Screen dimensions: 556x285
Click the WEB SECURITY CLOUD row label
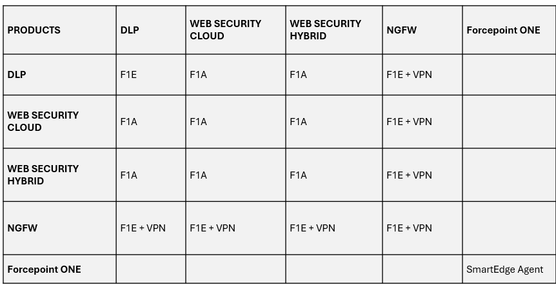pos(43,121)
